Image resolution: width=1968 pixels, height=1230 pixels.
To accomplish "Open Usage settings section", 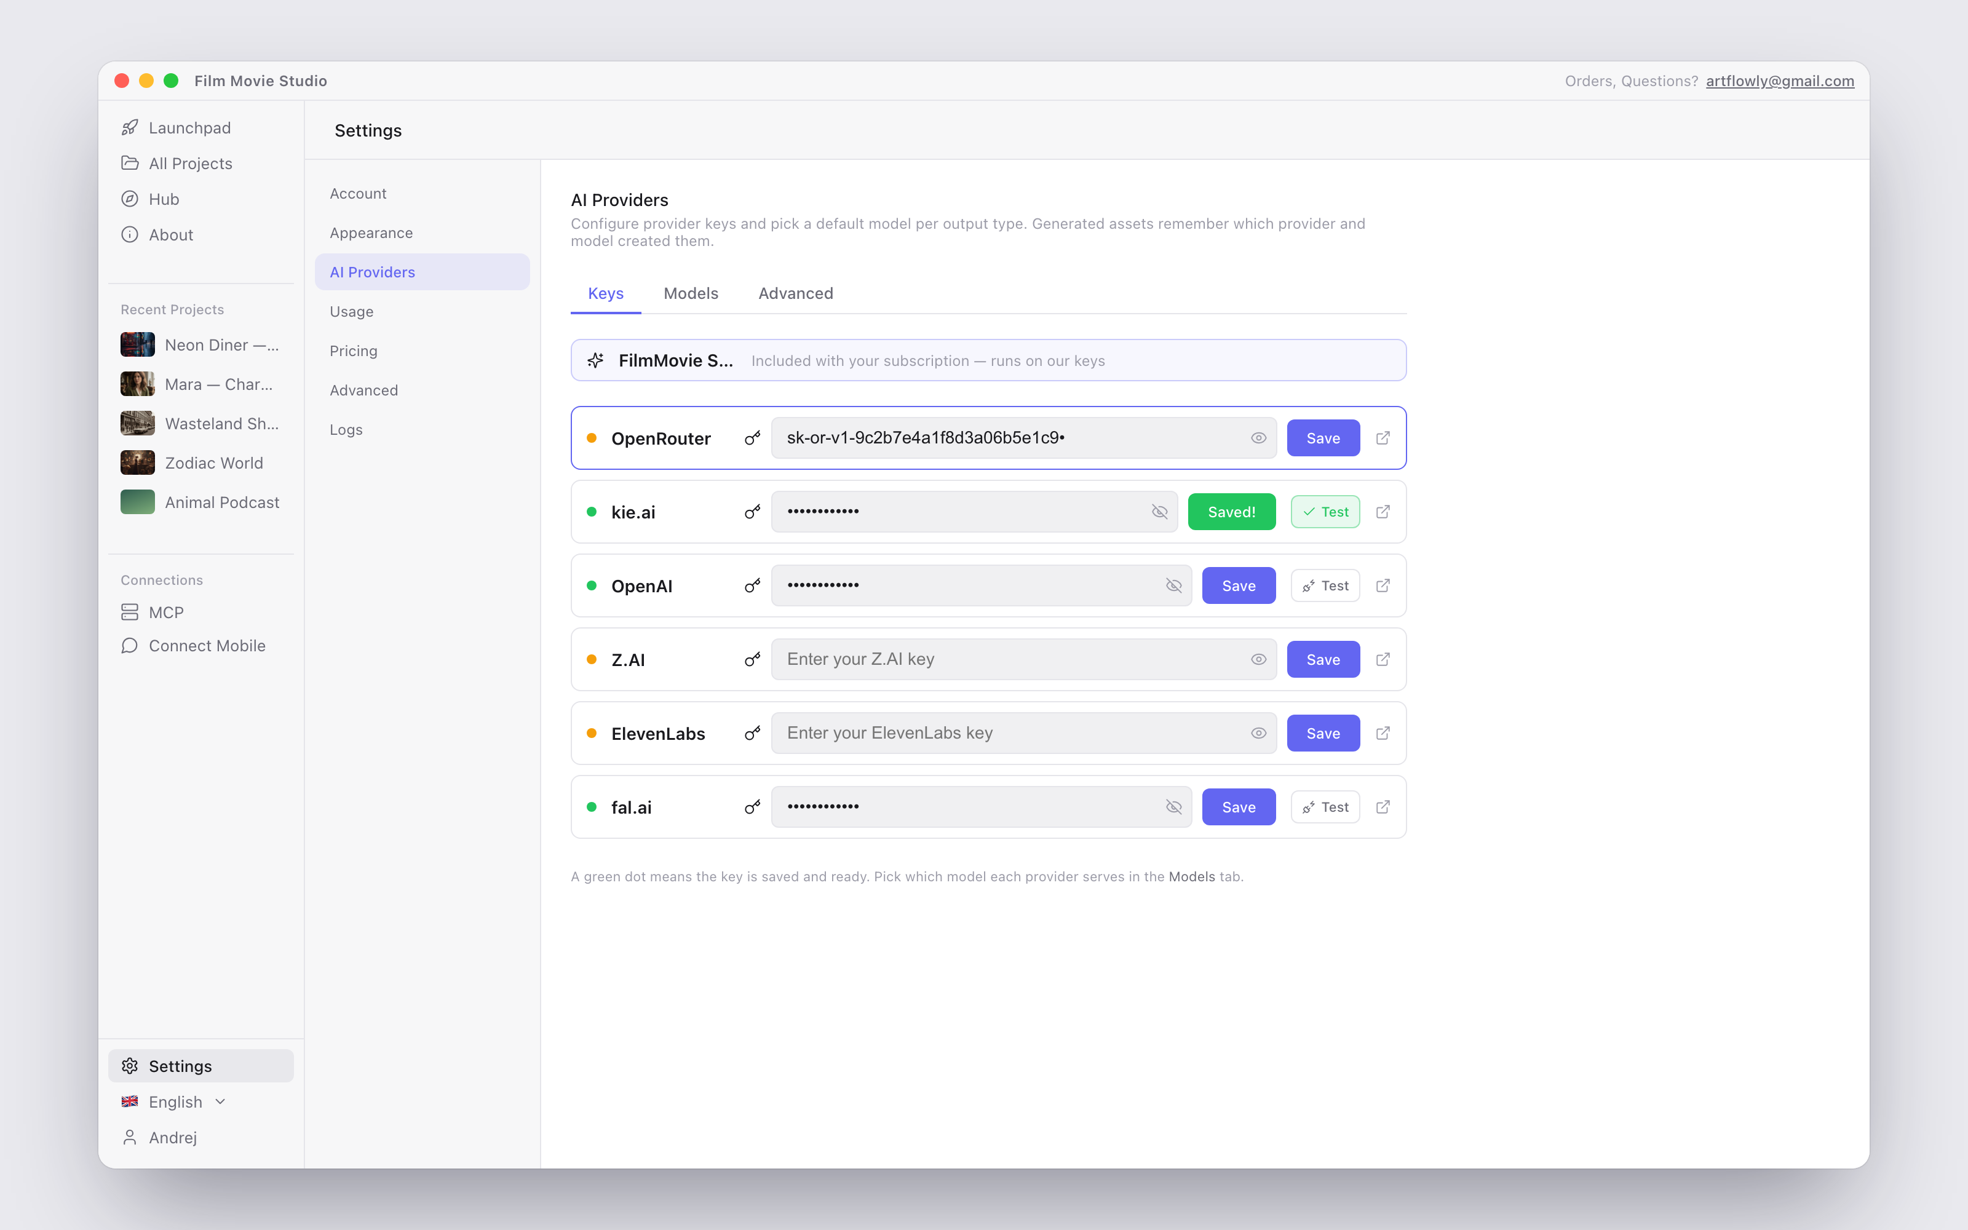I will [x=422, y=312].
